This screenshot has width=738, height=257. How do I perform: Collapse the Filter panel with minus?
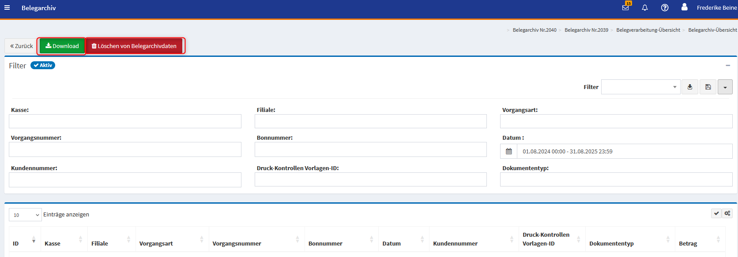pos(728,65)
